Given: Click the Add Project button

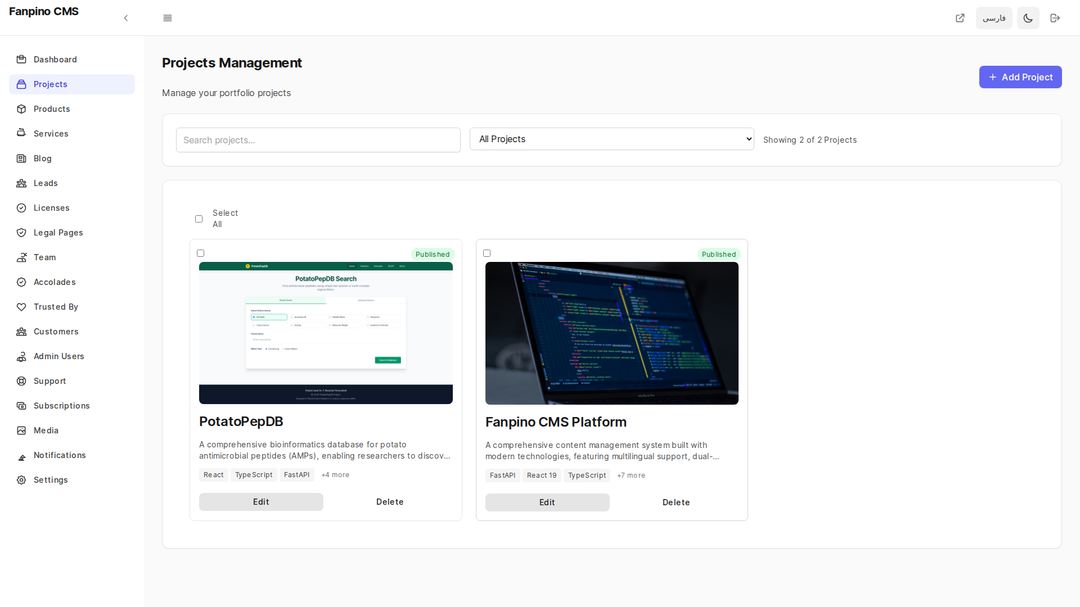Looking at the screenshot, I should [x=1020, y=77].
